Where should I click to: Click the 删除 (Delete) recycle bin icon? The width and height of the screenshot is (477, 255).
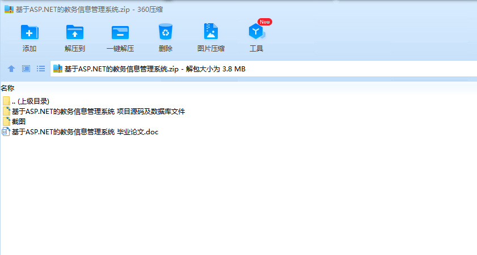pyautogui.click(x=166, y=32)
